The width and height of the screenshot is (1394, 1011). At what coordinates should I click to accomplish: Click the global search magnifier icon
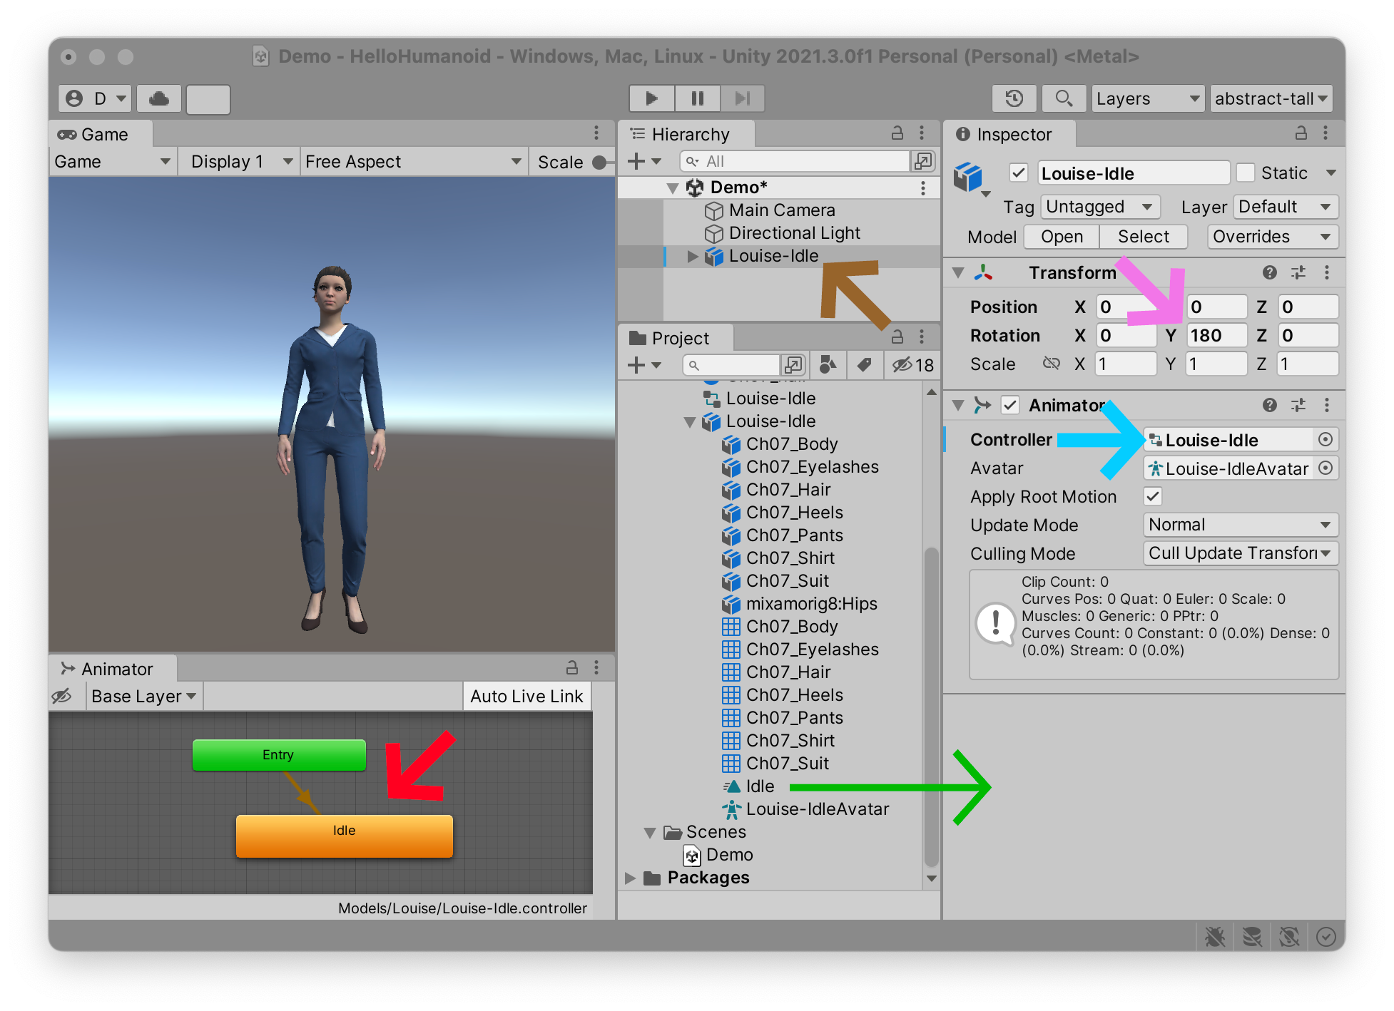point(1063,98)
